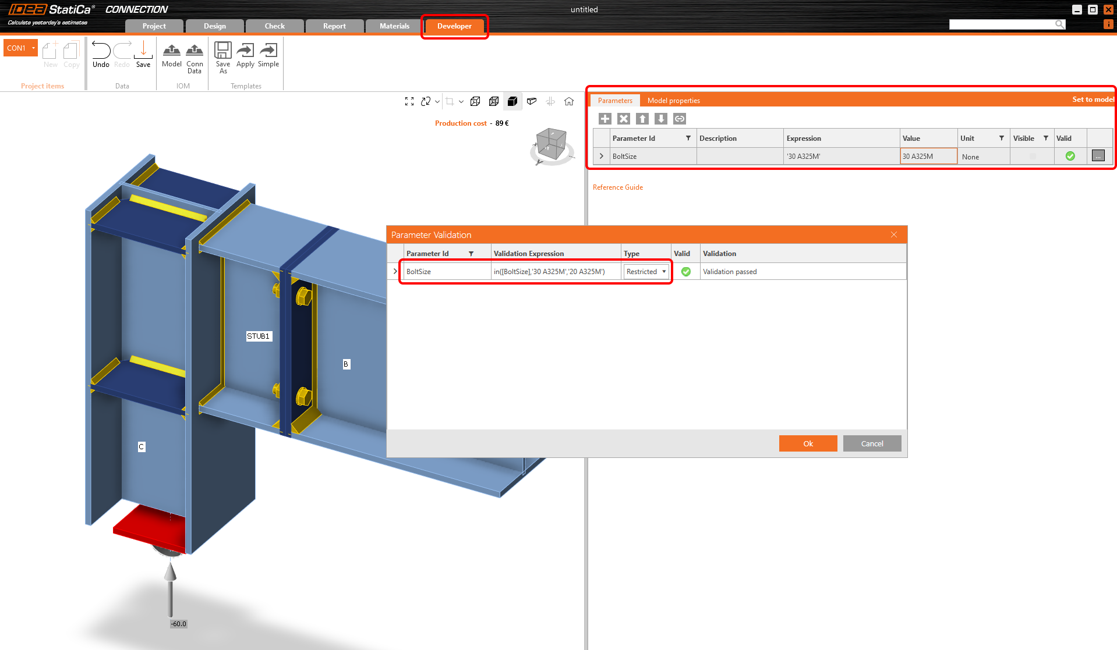This screenshot has width=1117, height=650.
Task: Click the link icon in the Parameters panel
Action: (x=679, y=119)
